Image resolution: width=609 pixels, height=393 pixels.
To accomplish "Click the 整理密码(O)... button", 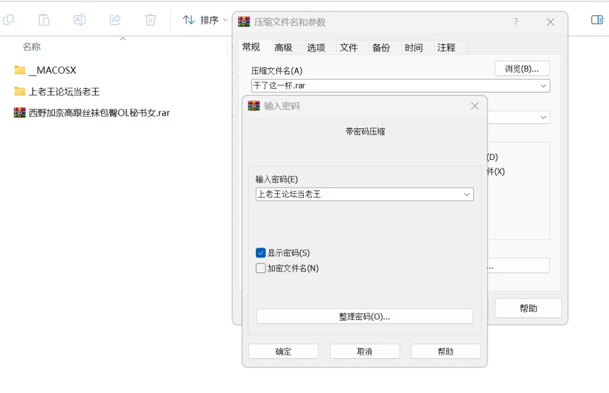I will (365, 316).
